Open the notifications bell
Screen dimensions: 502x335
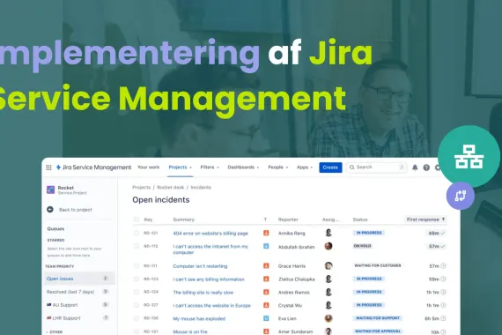click(415, 167)
